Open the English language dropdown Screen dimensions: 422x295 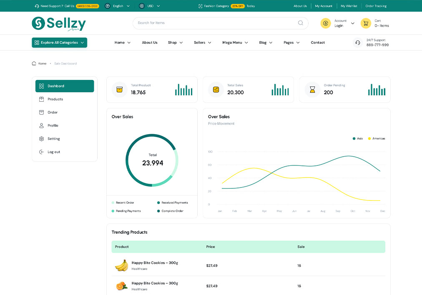pyautogui.click(x=118, y=6)
